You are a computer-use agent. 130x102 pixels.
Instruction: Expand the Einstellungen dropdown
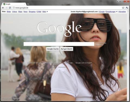[112, 12]
